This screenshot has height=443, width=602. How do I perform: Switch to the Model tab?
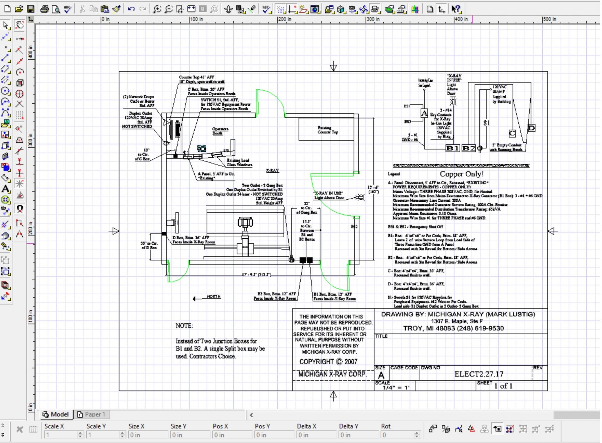pyautogui.click(x=56, y=414)
